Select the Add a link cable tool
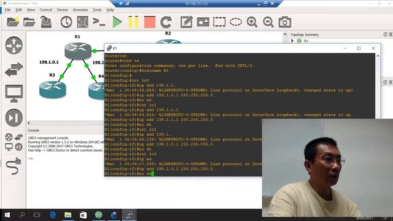Viewport: 393px width, 221px height. (14, 166)
